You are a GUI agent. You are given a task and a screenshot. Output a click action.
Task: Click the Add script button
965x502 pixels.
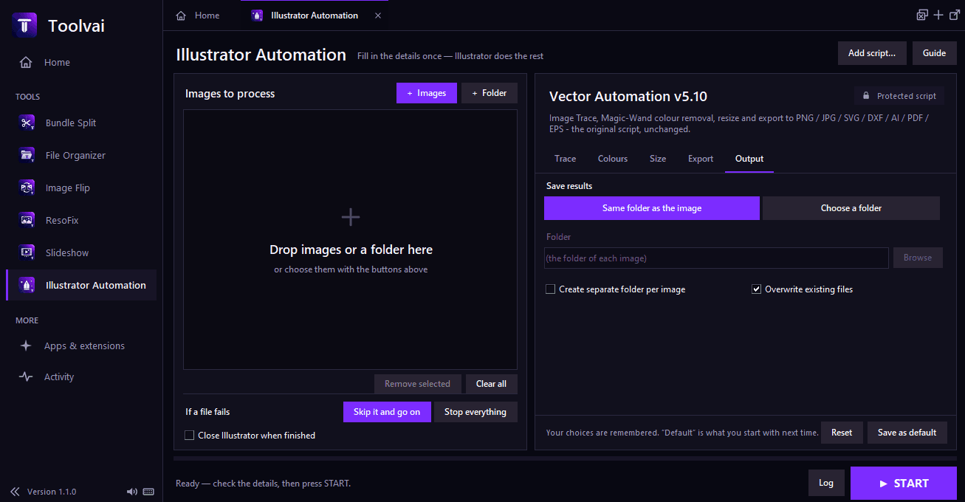click(872, 53)
